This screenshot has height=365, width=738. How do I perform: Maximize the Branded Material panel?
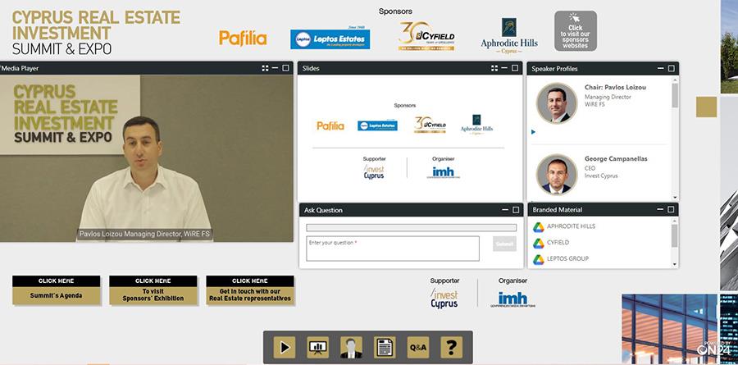(x=672, y=210)
